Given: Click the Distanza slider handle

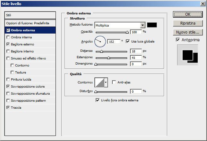Looking at the screenshot, I should coord(101,51).
